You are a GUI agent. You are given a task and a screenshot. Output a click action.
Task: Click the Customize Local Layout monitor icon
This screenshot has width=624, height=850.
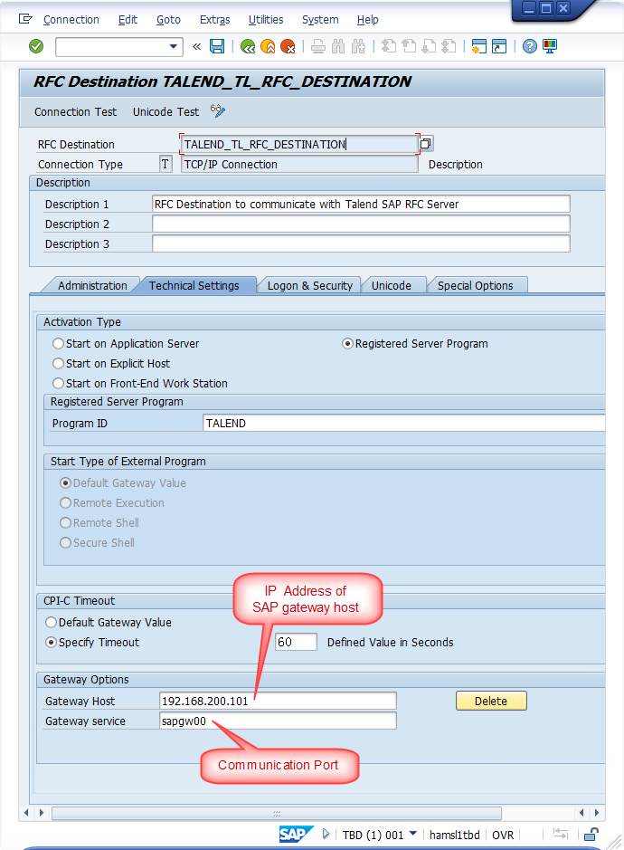[x=550, y=47]
